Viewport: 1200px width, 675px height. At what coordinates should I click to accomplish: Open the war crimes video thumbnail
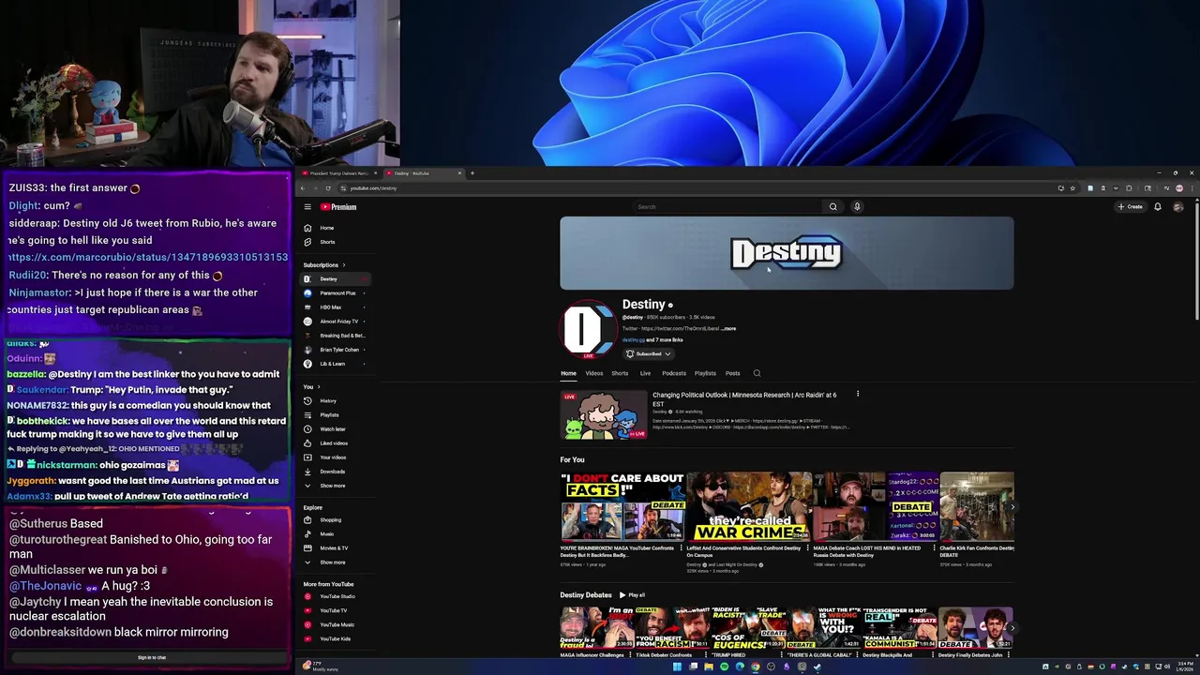pos(749,507)
